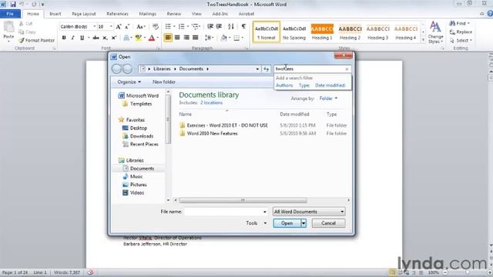This screenshot has width=493, height=277.
Task: Toggle italic formatting in the ribbon
Action: pos(72,38)
